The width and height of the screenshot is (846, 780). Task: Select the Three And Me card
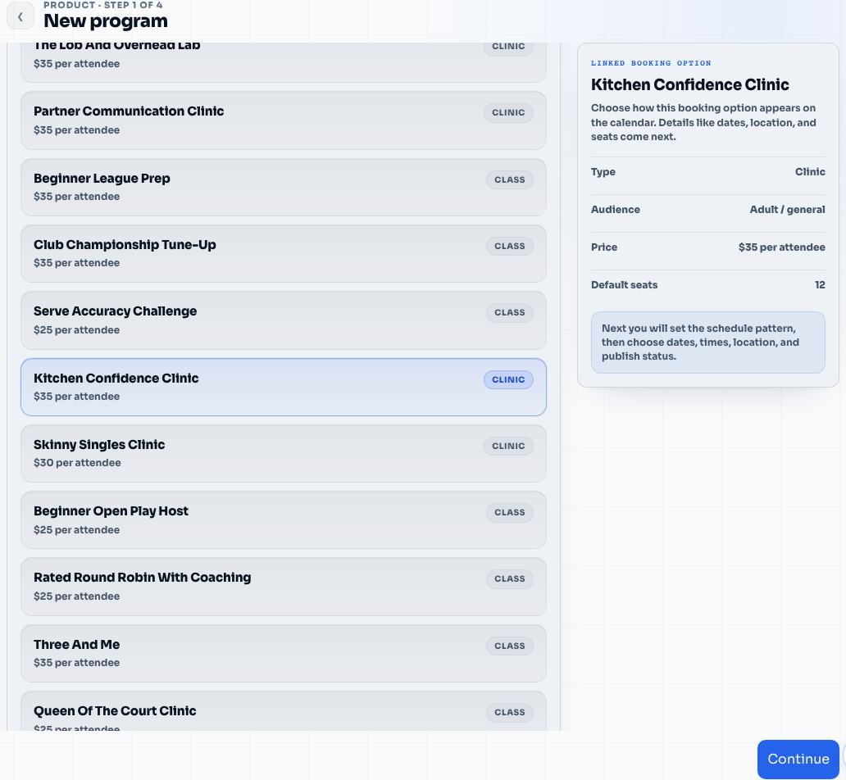point(284,653)
